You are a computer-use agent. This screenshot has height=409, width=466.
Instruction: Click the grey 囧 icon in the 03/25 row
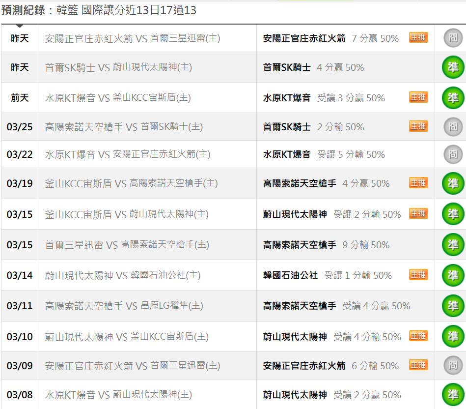click(453, 127)
